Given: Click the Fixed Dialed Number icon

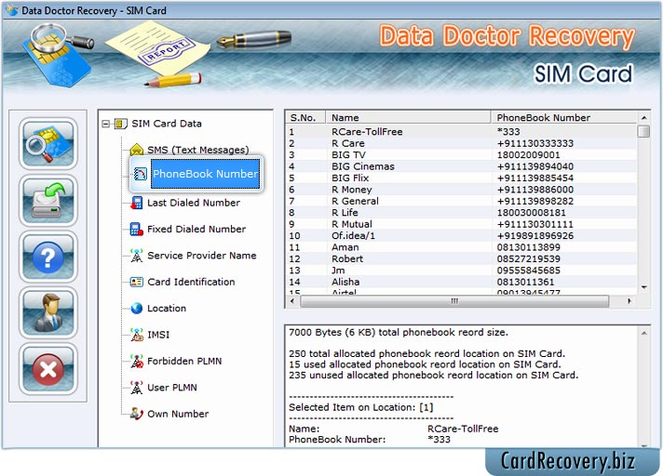Looking at the screenshot, I should (137, 229).
